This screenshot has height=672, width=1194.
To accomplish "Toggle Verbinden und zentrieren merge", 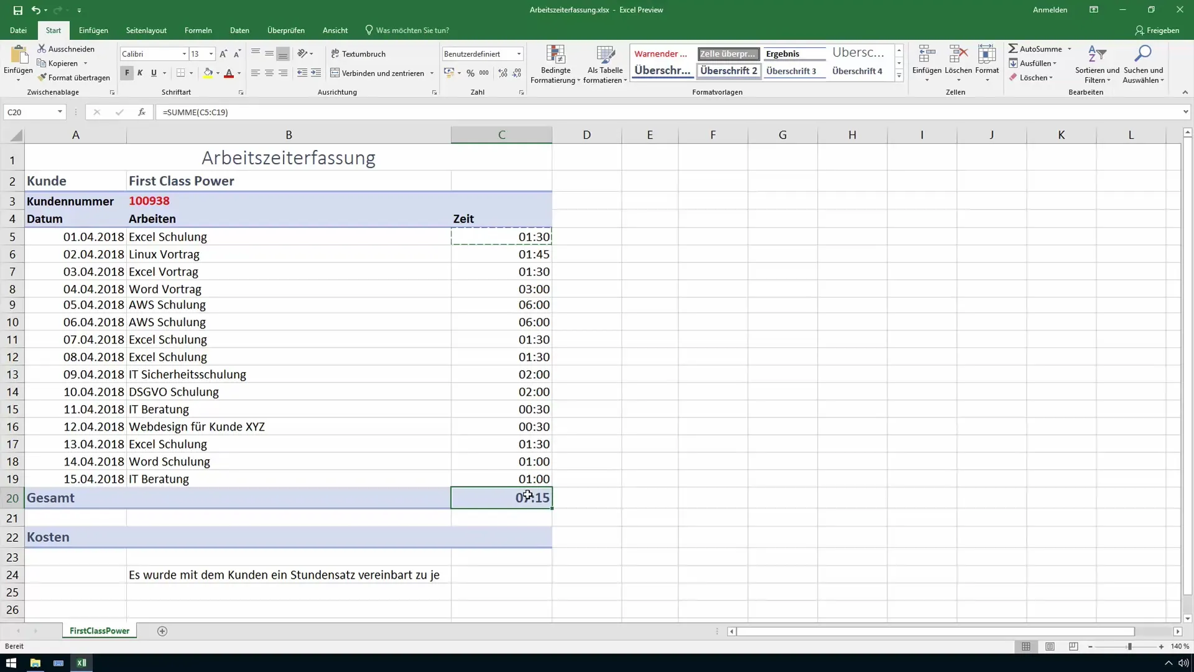I will 377,73.
